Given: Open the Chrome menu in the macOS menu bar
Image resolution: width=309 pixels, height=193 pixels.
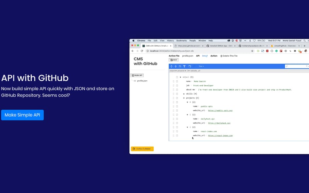Looking at the screenshot, I should pos(141,41).
